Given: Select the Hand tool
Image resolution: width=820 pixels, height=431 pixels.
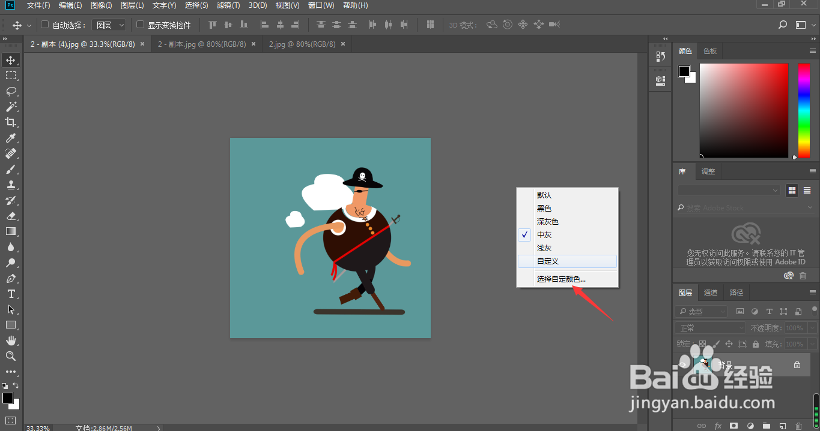Looking at the screenshot, I should click(11, 340).
